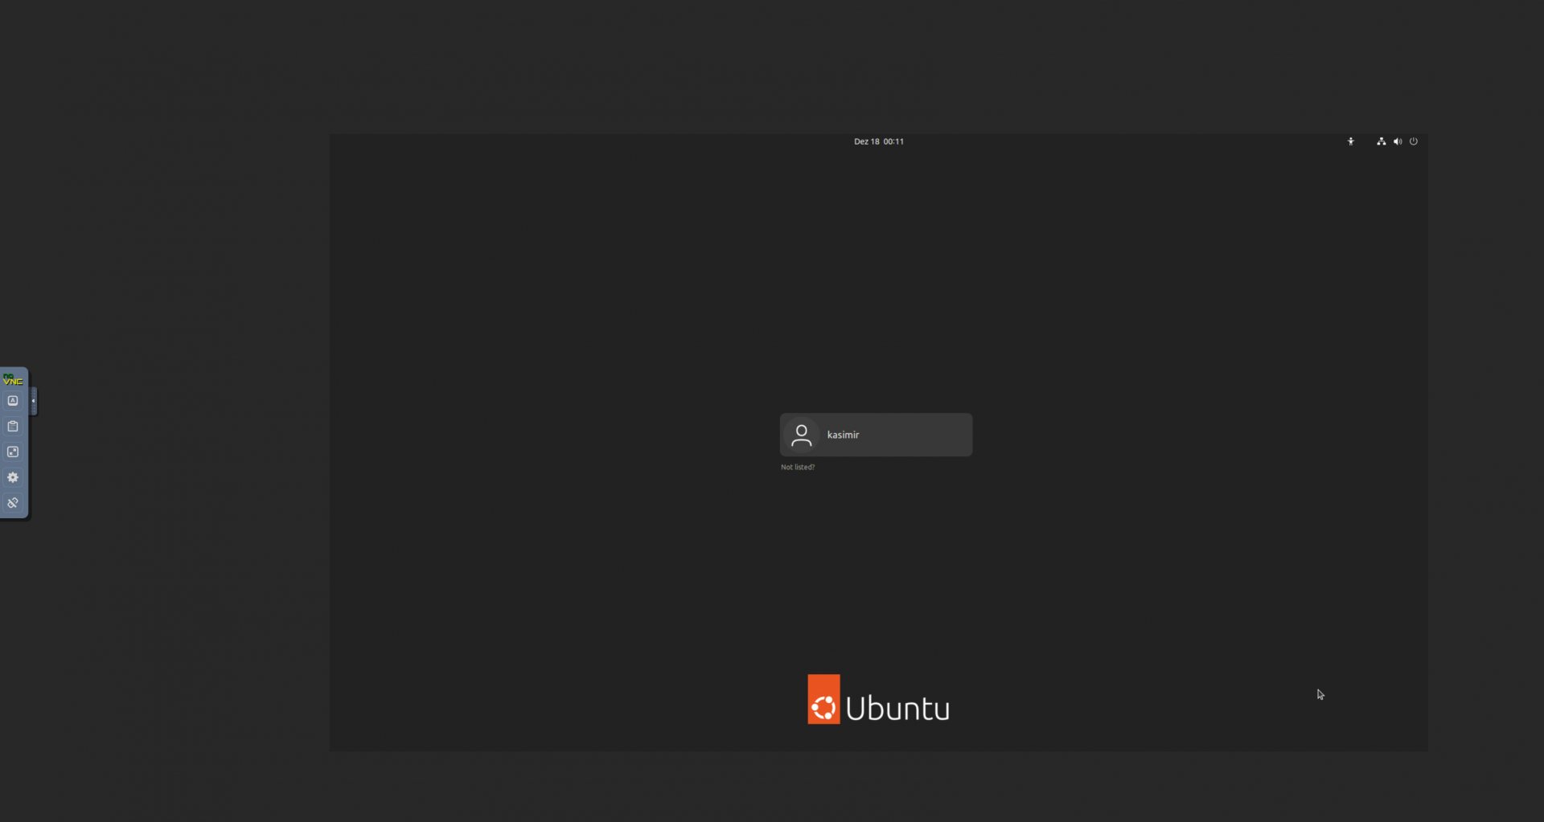This screenshot has width=1544, height=822.
Task: Disconnect the noVNC session
Action: 13,503
